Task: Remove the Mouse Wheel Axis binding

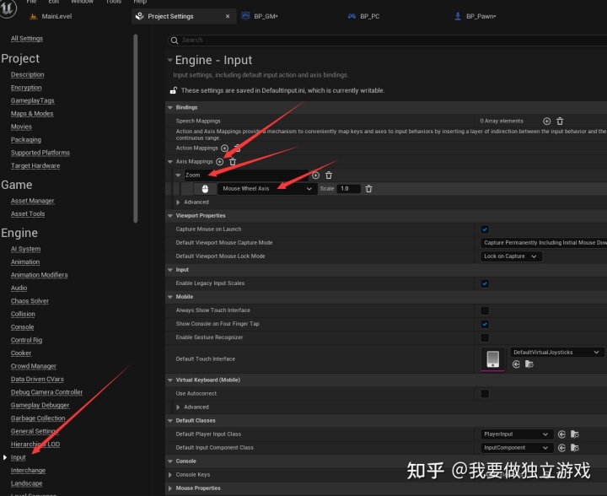Action: point(368,189)
